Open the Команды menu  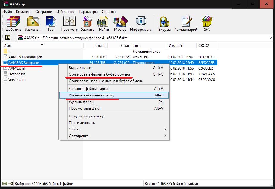point(24,12)
